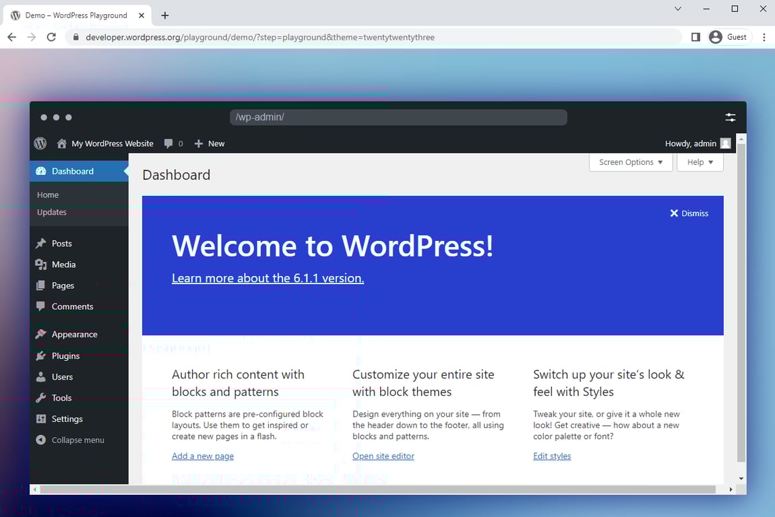Screen dimensions: 775x517
Task: Follow the Learn more about 6.1.1 link
Action: [268, 278]
